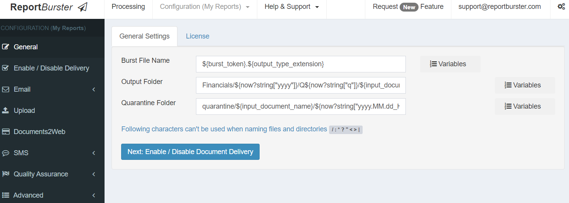Click the Quality Assurance flag icon
The width and height of the screenshot is (569, 203).
[5, 174]
